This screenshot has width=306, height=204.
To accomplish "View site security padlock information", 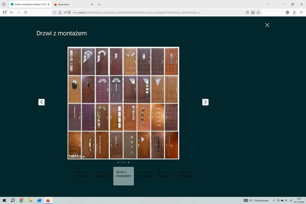I will point(60,13).
